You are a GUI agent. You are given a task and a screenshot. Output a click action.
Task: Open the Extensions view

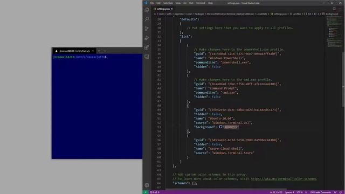(147, 47)
